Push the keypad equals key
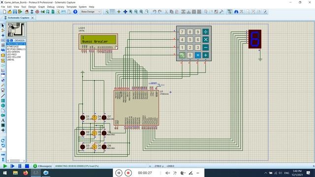 [198, 55]
